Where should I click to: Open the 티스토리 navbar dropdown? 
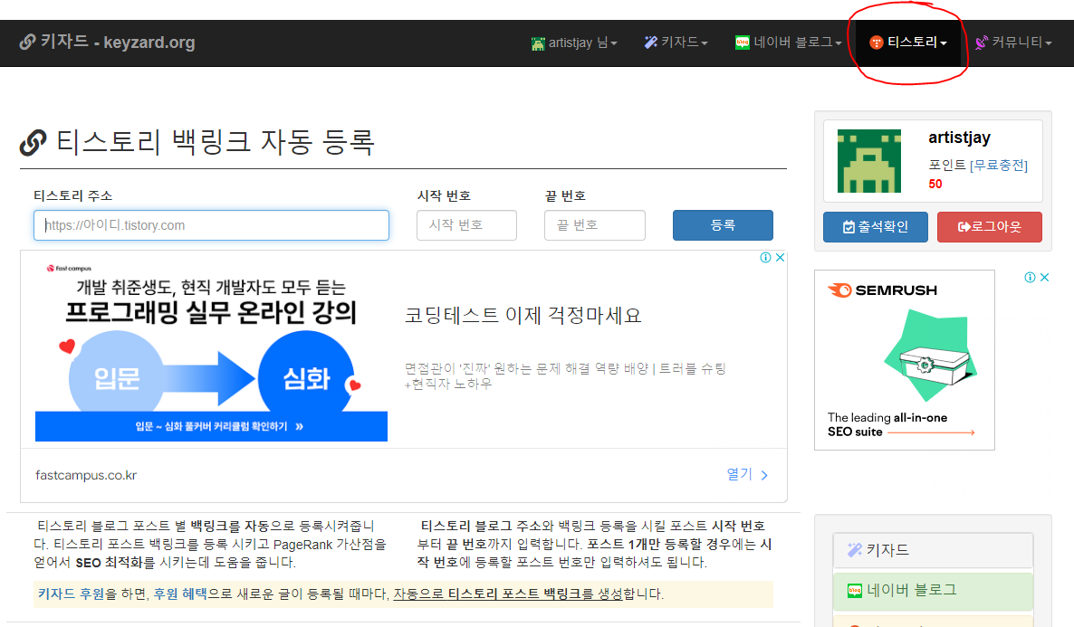[908, 43]
